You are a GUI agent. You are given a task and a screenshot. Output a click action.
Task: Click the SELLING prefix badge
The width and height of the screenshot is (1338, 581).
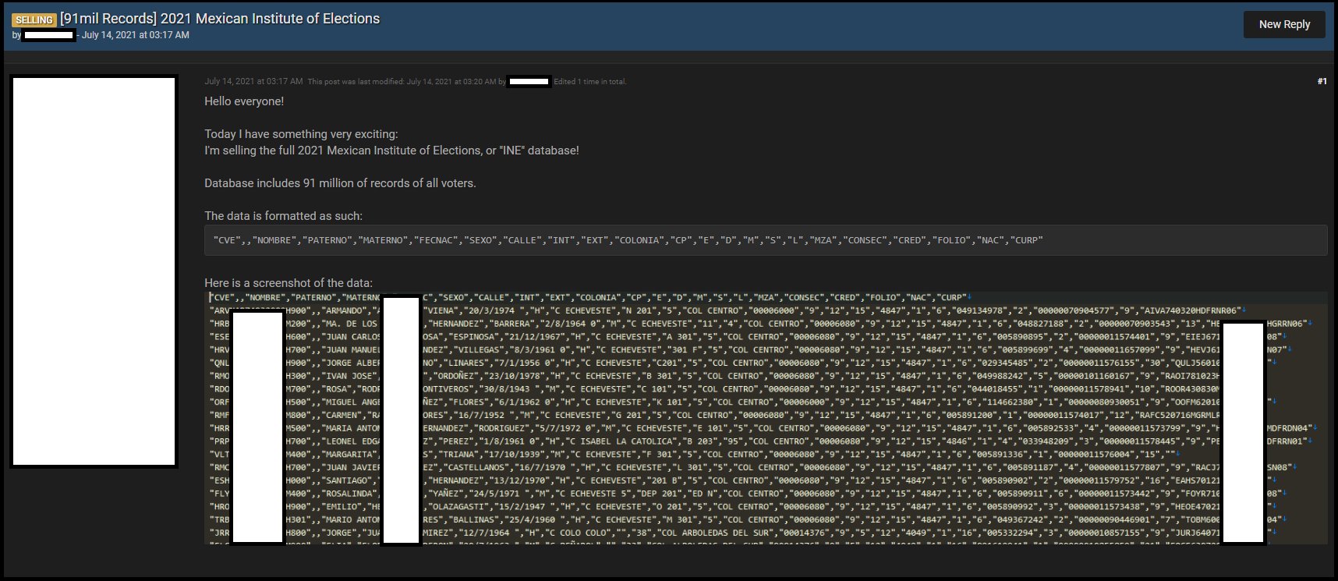click(x=34, y=19)
